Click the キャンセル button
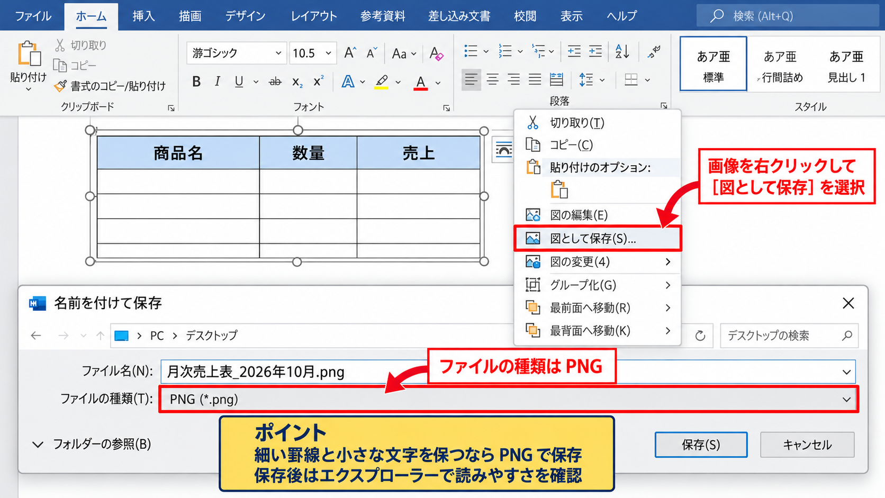Image resolution: width=885 pixels, height=498 pixels. pos(807,445)
